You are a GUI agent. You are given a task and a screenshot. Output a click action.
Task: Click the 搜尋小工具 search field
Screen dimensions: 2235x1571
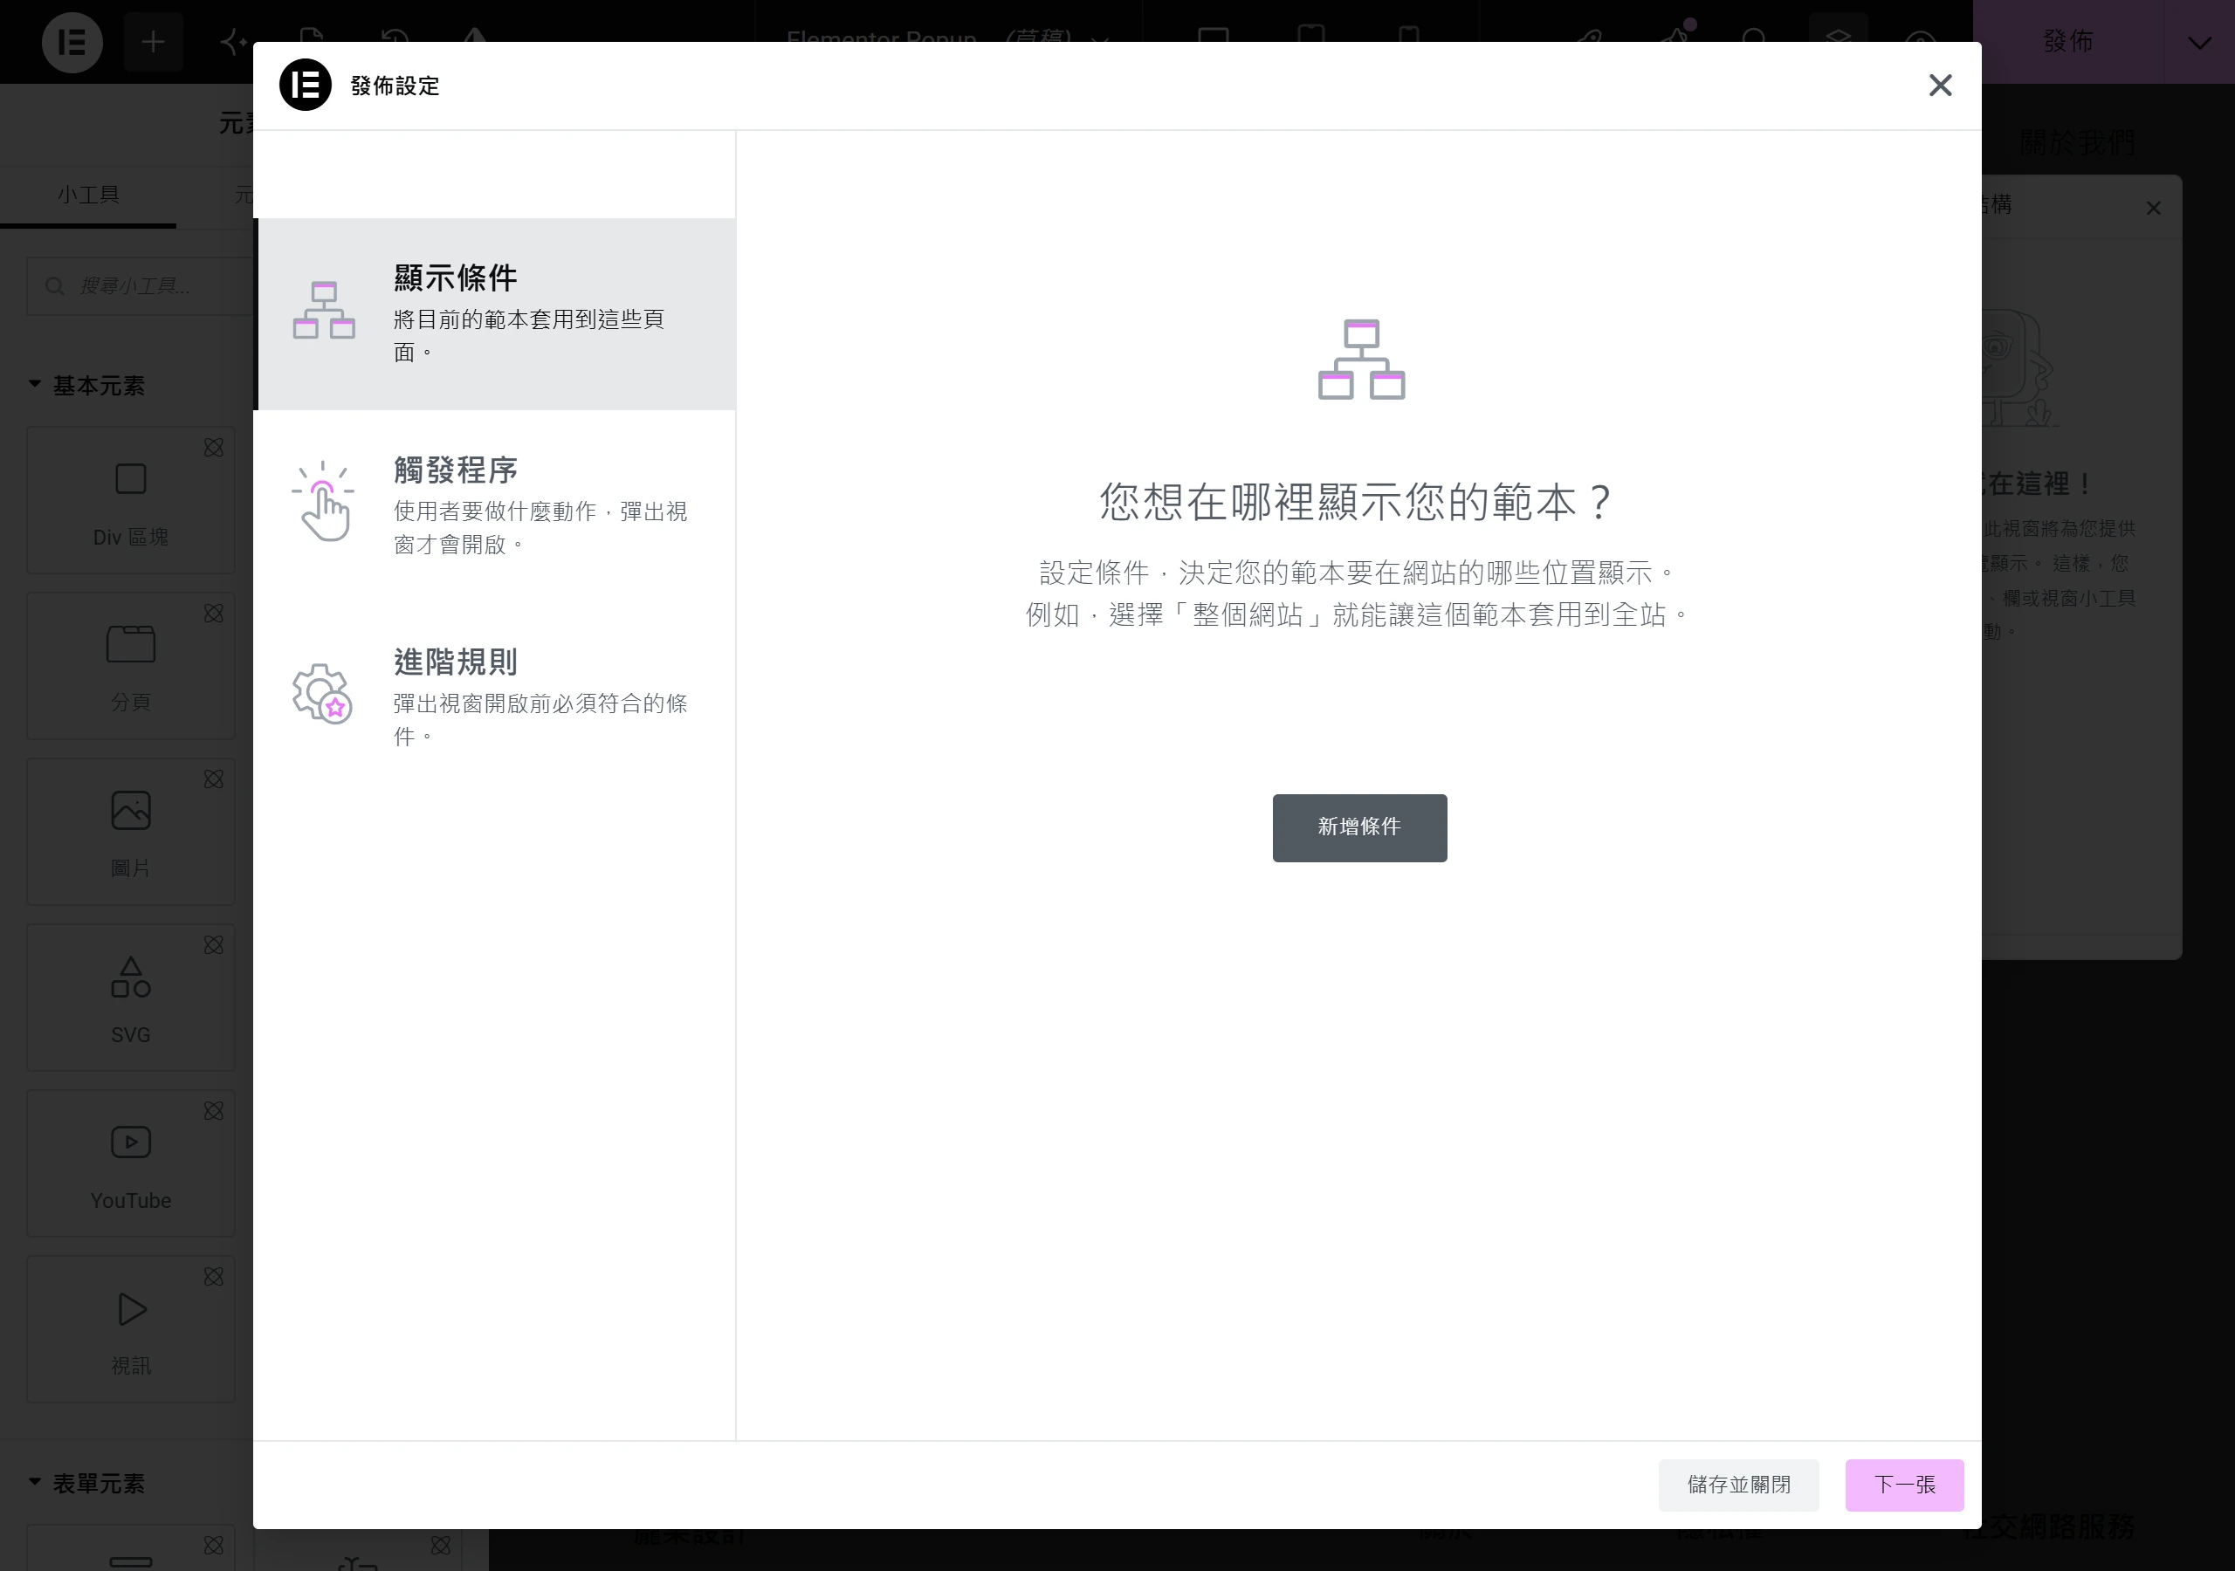(139, 286)
